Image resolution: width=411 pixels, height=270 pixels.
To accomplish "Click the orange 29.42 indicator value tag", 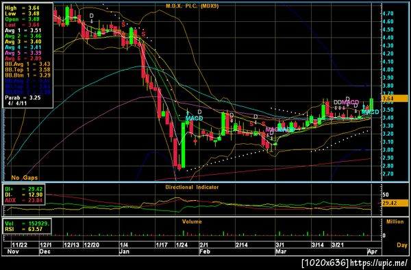I will [x=395, y=203].
